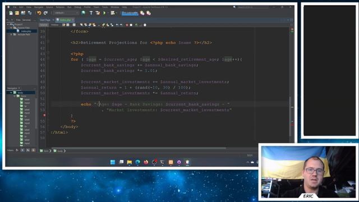Image resolution: width=359 pixels, height=202 pixels.
Task: Click the Save All toolbar icon
Action: point(30,13)
